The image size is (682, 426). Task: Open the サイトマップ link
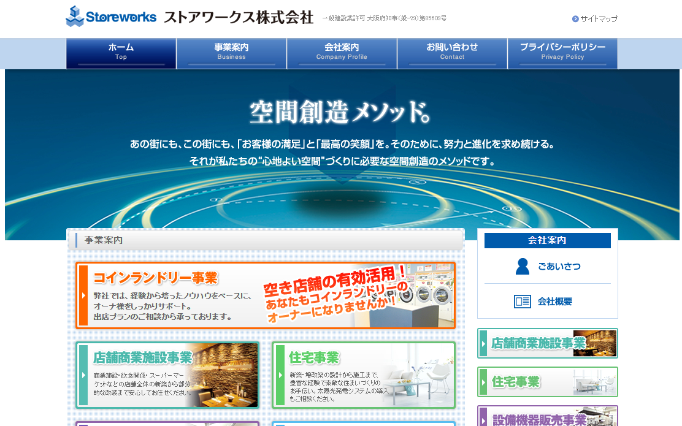coord(598,19)
